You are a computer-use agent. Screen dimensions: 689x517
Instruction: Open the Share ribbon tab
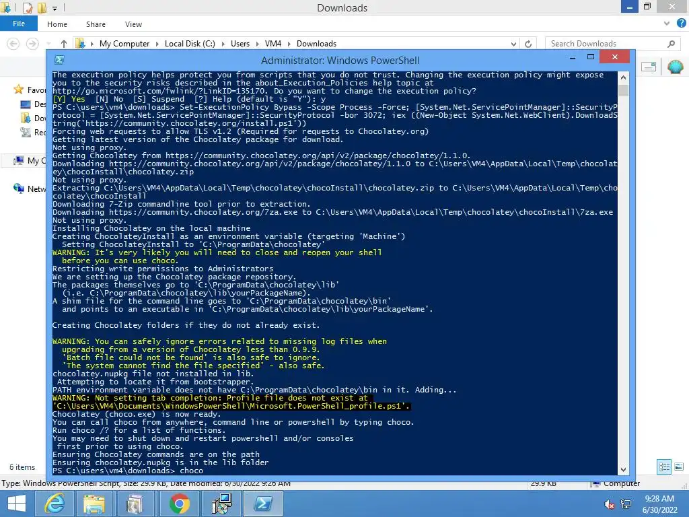point(96,24)
